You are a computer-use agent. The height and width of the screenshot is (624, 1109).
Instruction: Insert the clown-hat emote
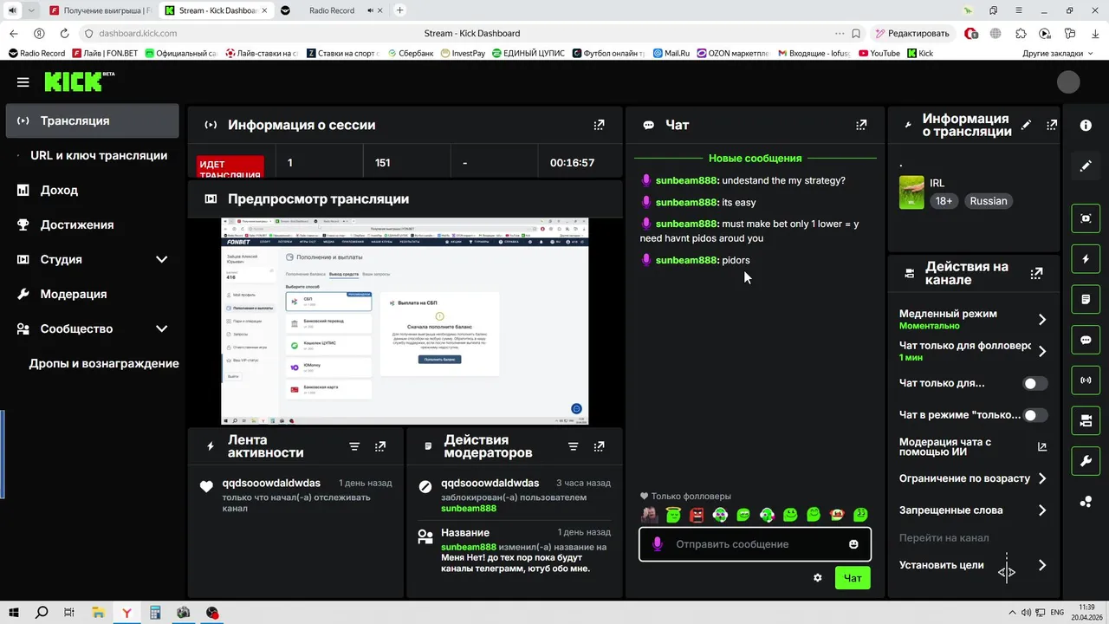pos(837,515)
